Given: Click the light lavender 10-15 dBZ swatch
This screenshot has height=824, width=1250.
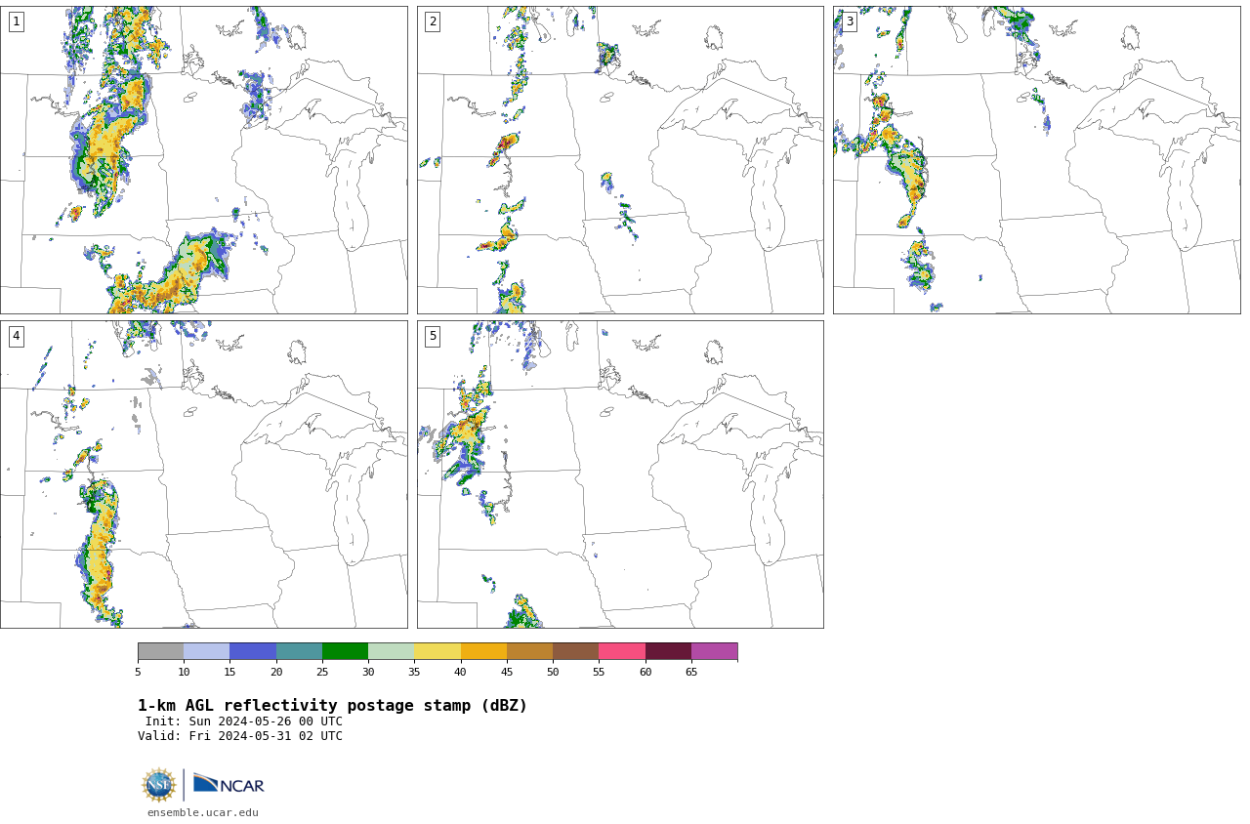Looking at the screenshot, I should (x=207, y=651).
